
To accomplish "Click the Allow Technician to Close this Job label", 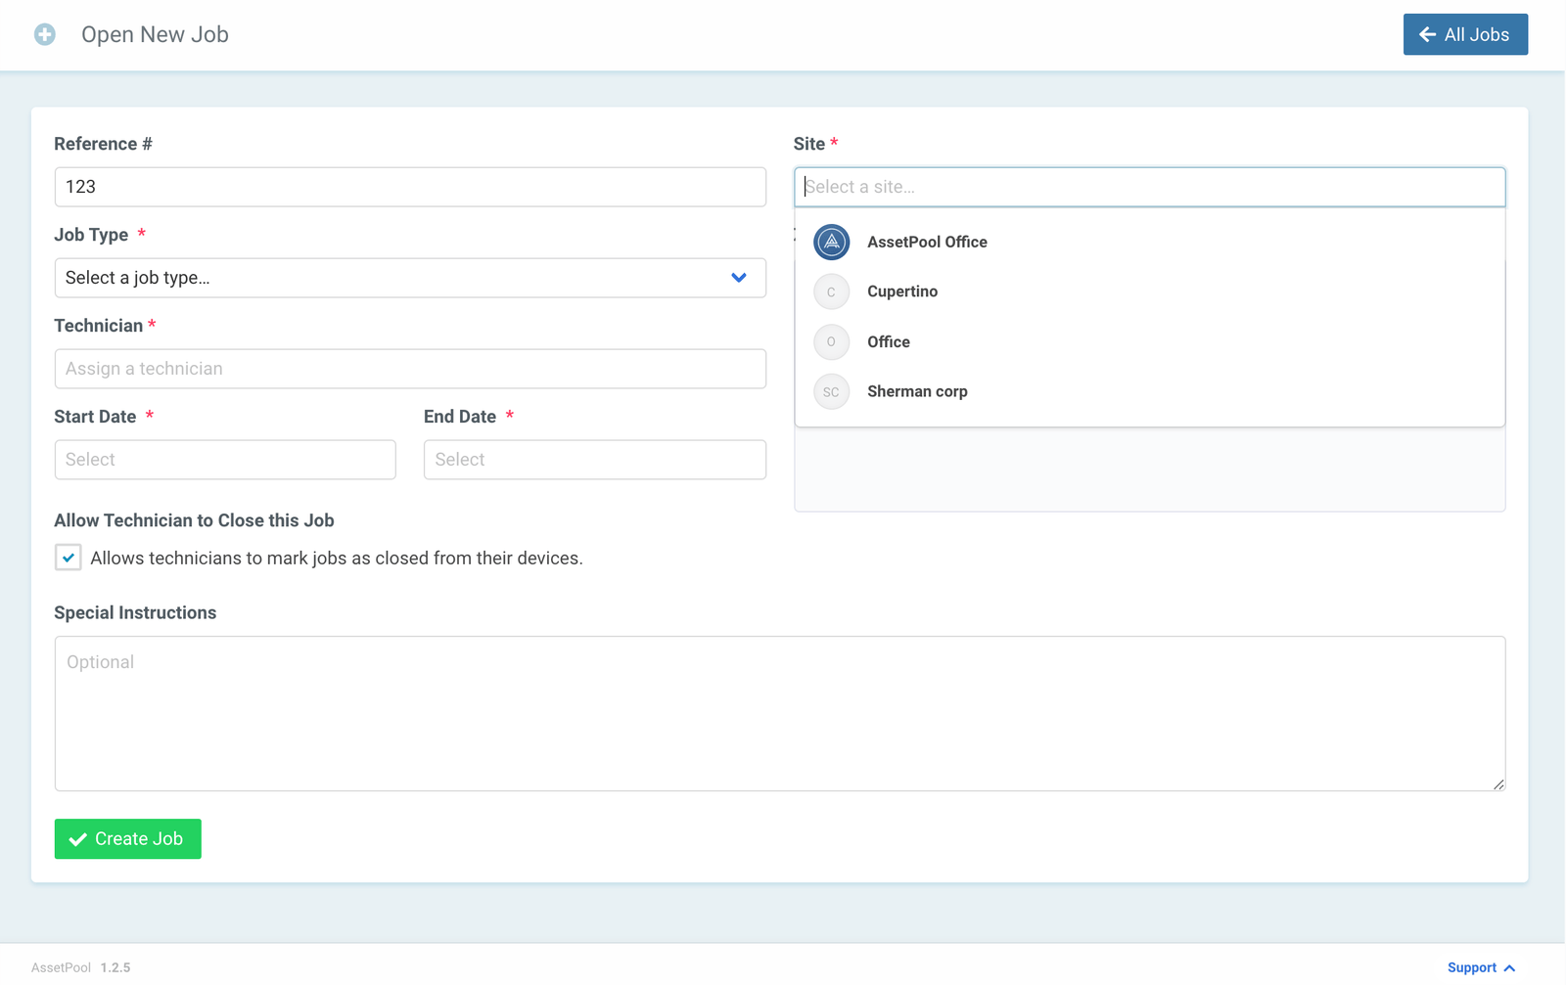I will tap(194, 520).
